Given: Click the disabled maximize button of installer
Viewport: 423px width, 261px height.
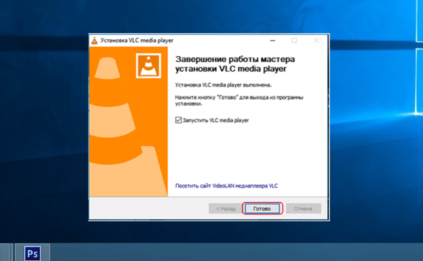Looking at the screenshot, I should click(294, 40).
